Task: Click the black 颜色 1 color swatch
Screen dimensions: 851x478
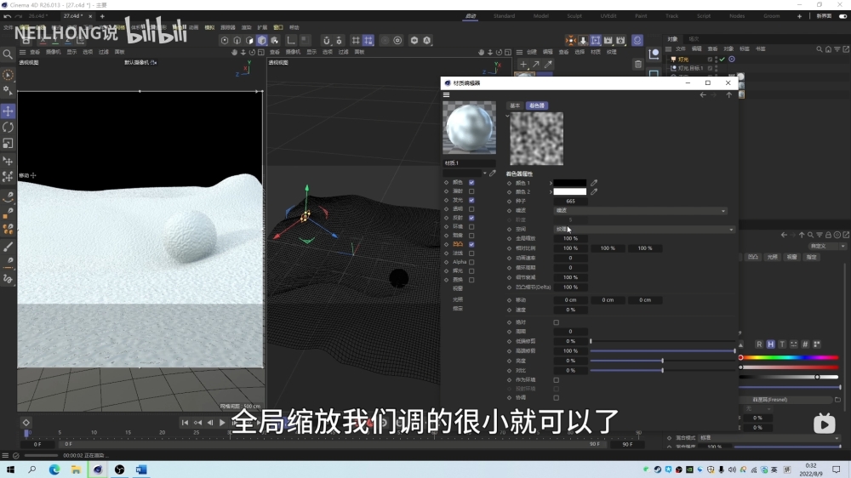Action: pos(570,183)
